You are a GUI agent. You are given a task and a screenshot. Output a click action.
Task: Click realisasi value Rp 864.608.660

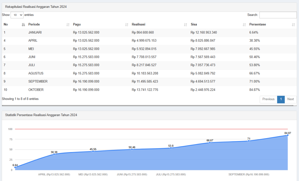pyautogui.click(x=143, y=32)
